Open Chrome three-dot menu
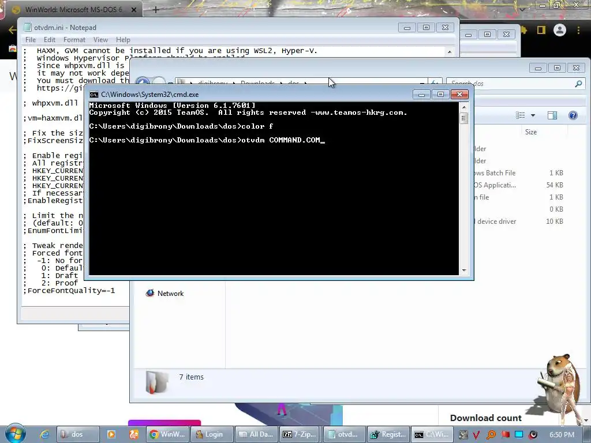Screen dimensions: 591x443 (x=578, y=30)
